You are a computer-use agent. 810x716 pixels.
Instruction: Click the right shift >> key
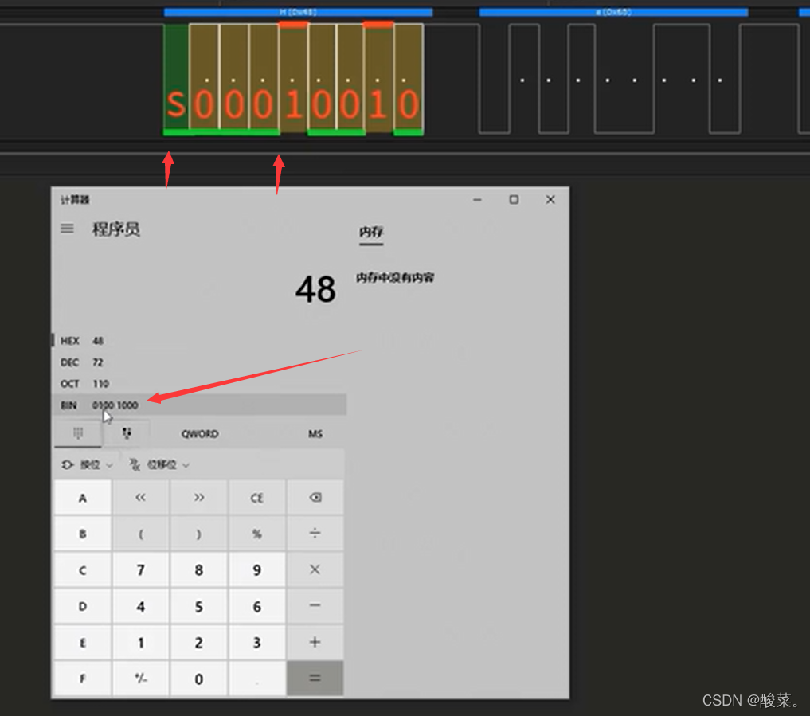[x=199, y=498]
